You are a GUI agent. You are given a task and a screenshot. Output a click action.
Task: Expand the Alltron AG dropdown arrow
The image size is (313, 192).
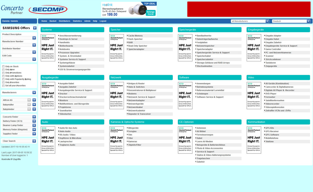[29, 100]
